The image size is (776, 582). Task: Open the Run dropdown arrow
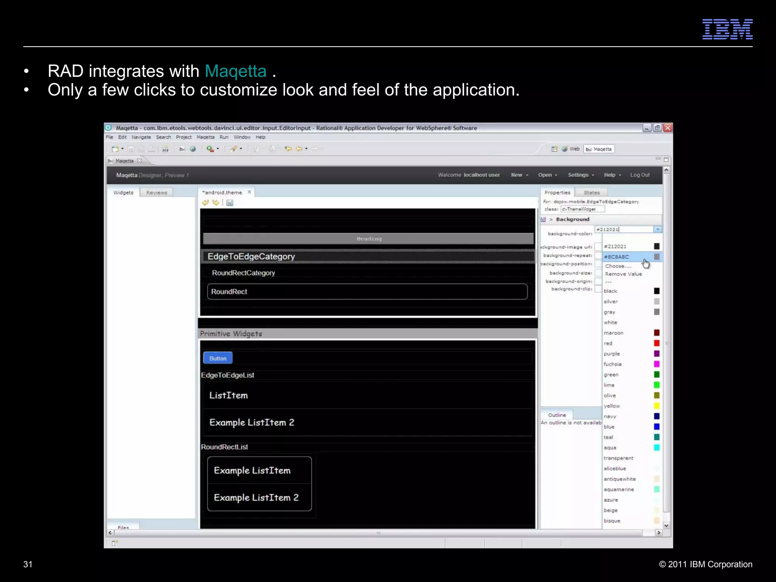click(218, 149)
